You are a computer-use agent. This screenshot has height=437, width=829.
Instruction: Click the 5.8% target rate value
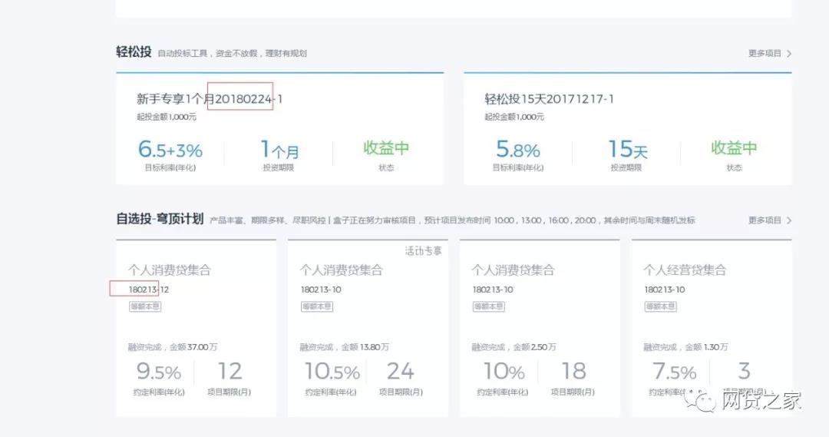[517, 150]
